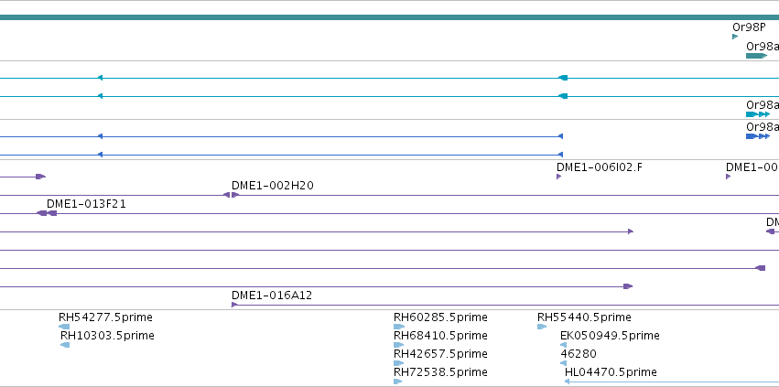This screenshot has width=779, height=387.
Task: Click the DME1-016A12 label
Action: point(272,296)
